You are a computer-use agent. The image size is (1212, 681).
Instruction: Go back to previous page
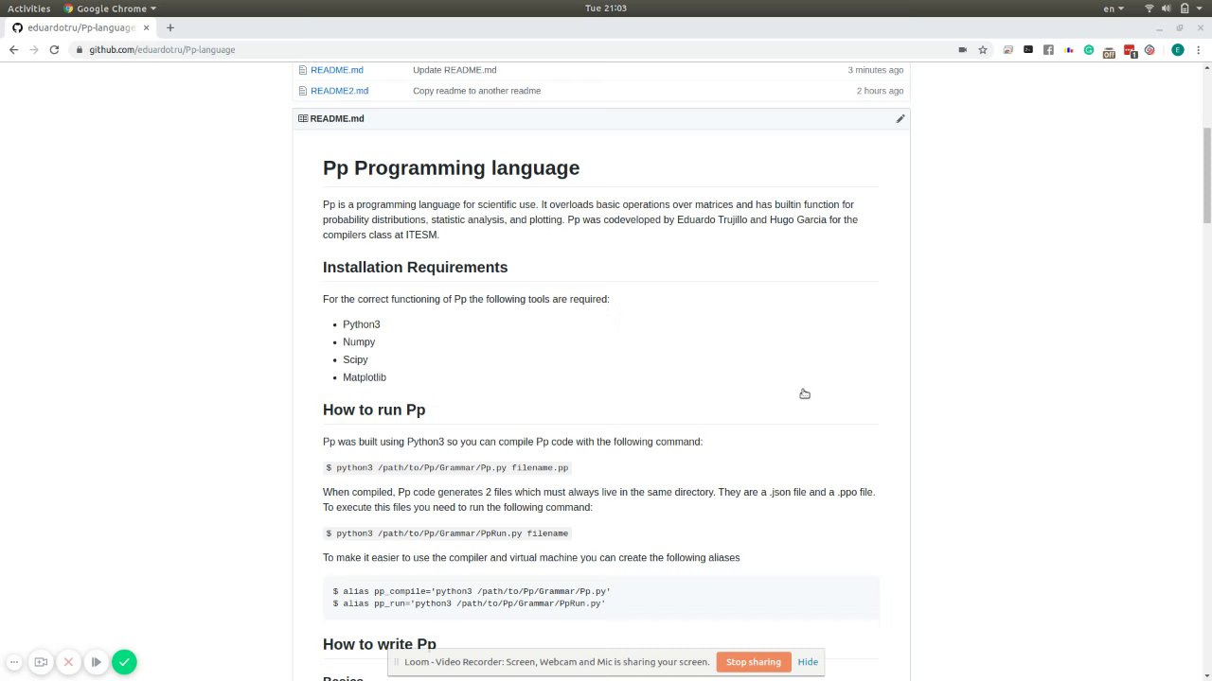(x=14, y=49)
